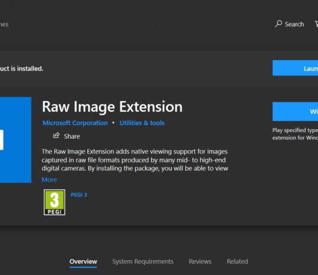
Task: Click the 'product is installed' status message
Action: click(x=21, y=68)
